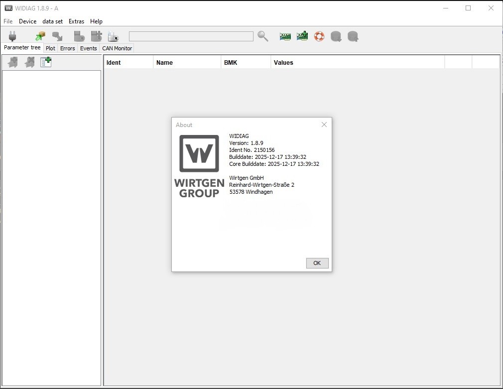Click the 'Version: 1.8.9' text
Screen dimensions: 503x389
246,143
